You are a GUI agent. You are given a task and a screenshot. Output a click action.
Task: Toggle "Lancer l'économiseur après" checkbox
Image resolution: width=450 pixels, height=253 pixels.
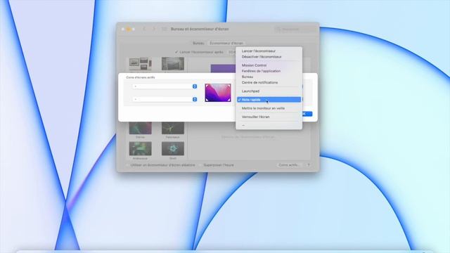[x=176, y=52]
